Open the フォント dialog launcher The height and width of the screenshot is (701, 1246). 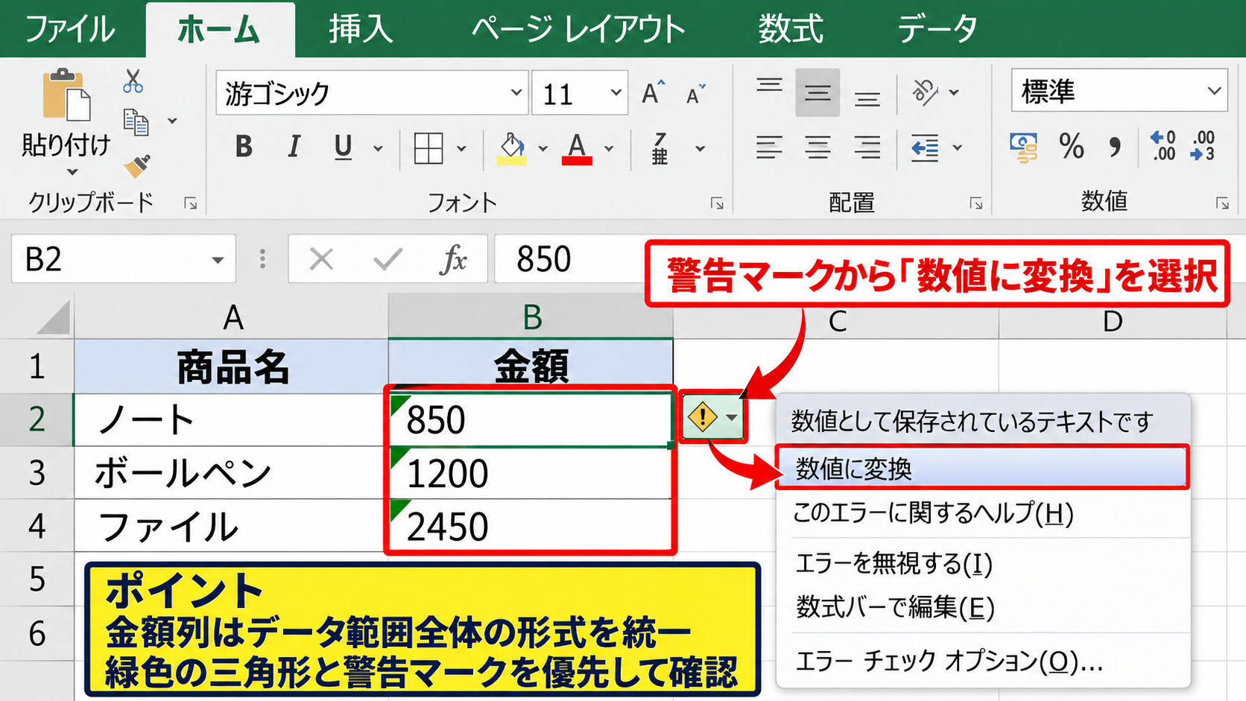point(717,203)
